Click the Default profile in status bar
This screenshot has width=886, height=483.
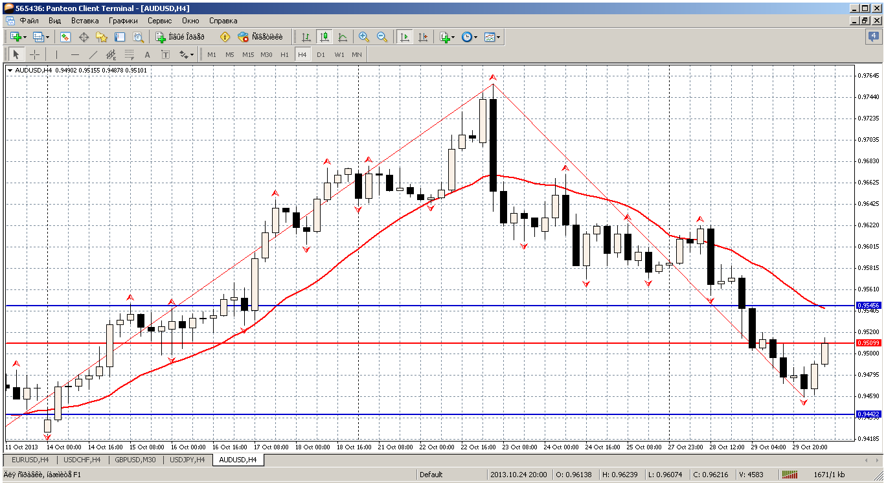pos(431,475)
